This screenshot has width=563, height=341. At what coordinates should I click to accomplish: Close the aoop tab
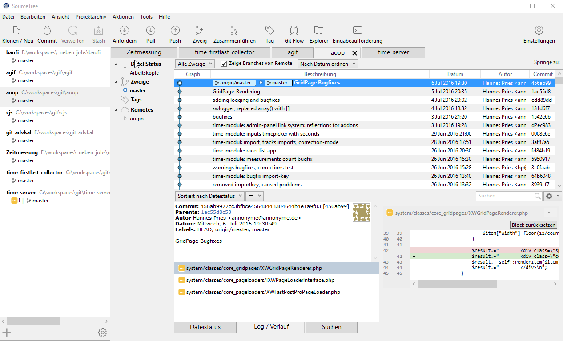tap(354, 53)
